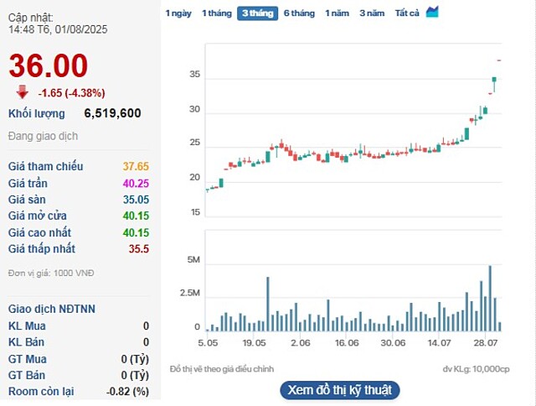Click the 14.07 date label on axis

[x=440, y=343]
